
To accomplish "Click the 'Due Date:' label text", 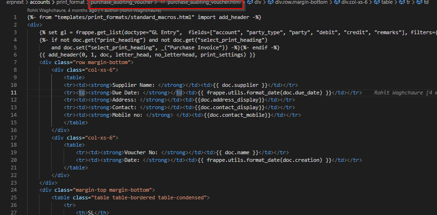I will (126, 93).
